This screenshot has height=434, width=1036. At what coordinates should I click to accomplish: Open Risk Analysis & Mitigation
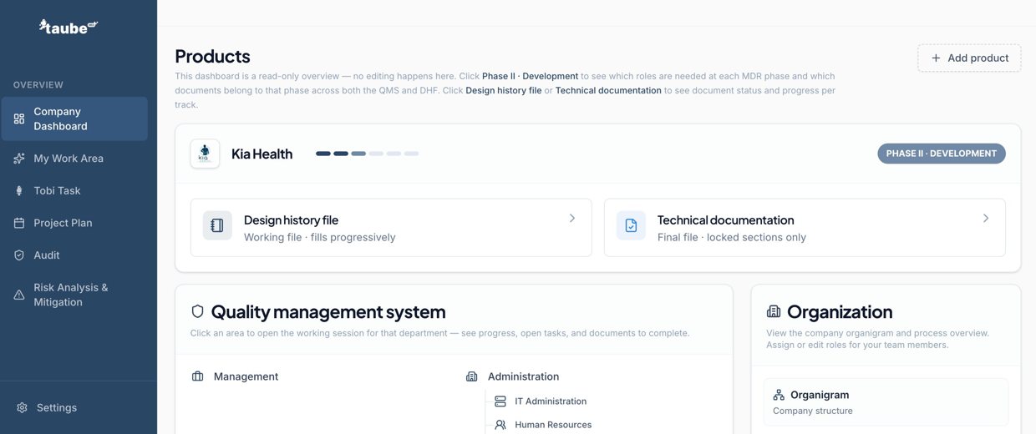[x=74, y=295]
